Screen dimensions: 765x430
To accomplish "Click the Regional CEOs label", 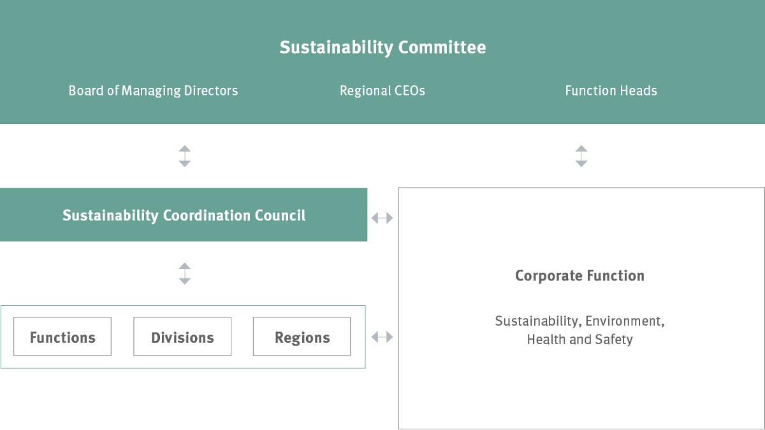I will point(382,90).
